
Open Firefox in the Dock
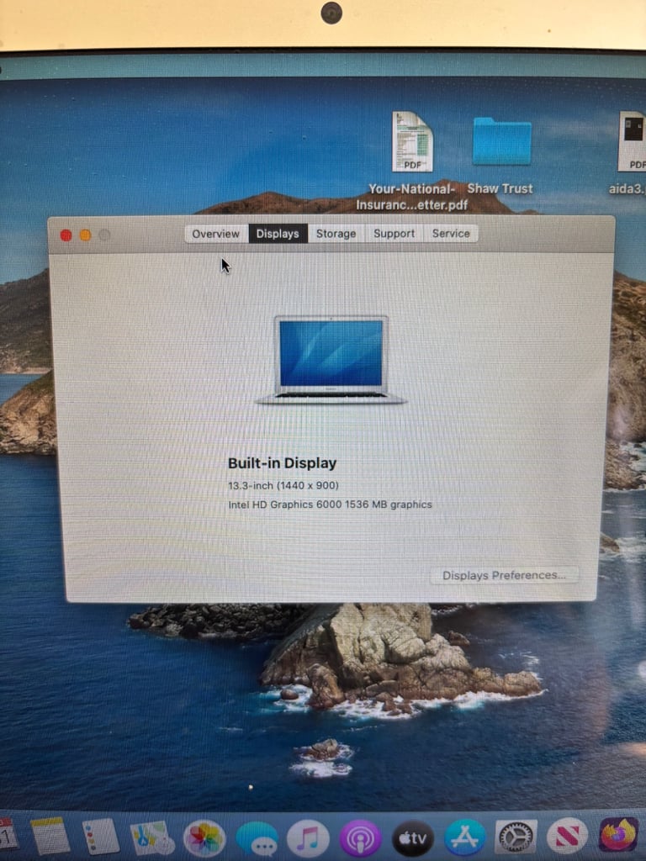point(619,835)
